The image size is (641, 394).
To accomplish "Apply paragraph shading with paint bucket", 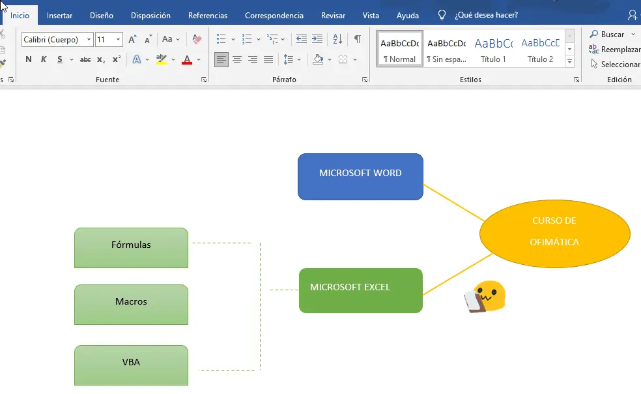I will (318, 59).
